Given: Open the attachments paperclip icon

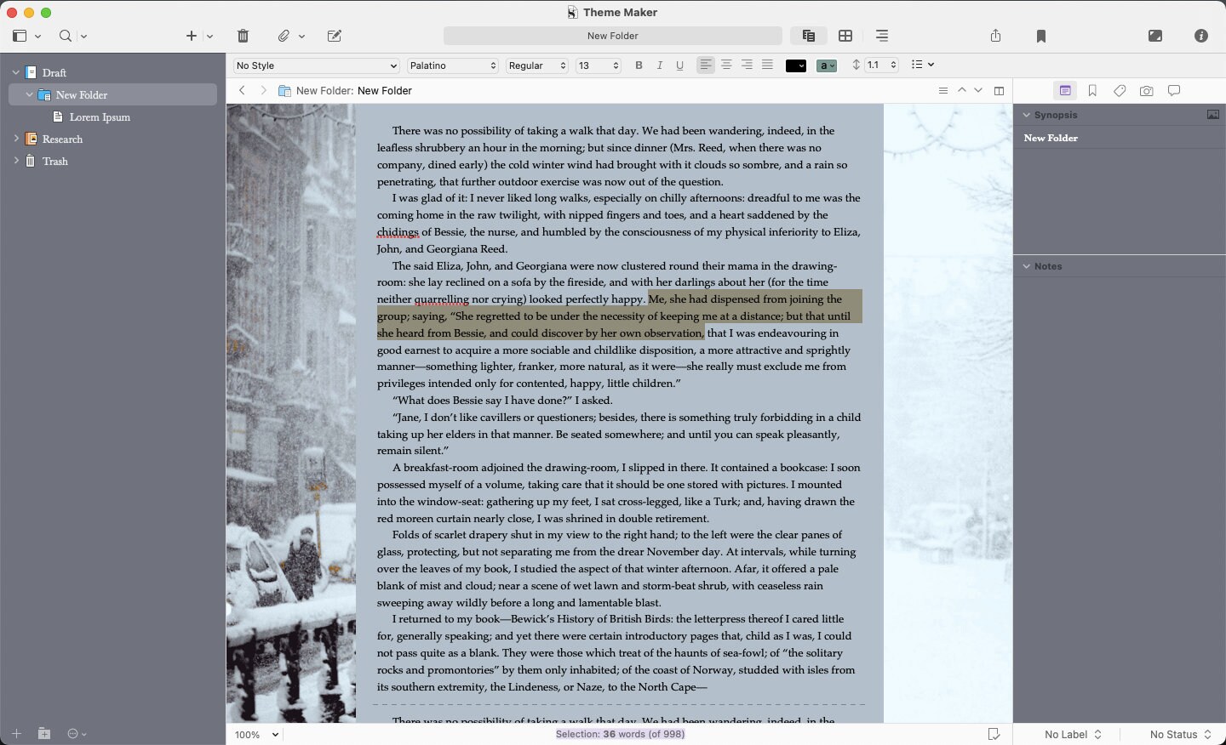Looking at the screenshot, I should (284, 36).
